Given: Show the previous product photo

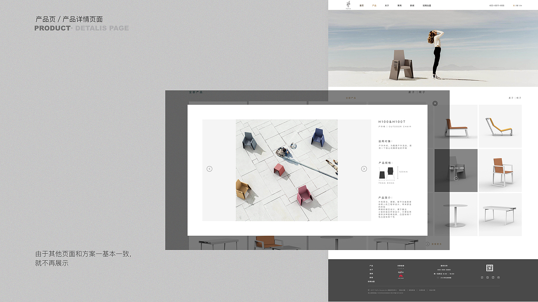Looking at the screenshot, I should pos(209,169).
